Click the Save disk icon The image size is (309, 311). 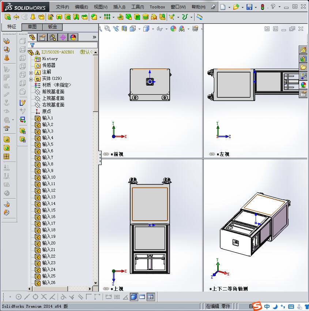coord(249,7)
